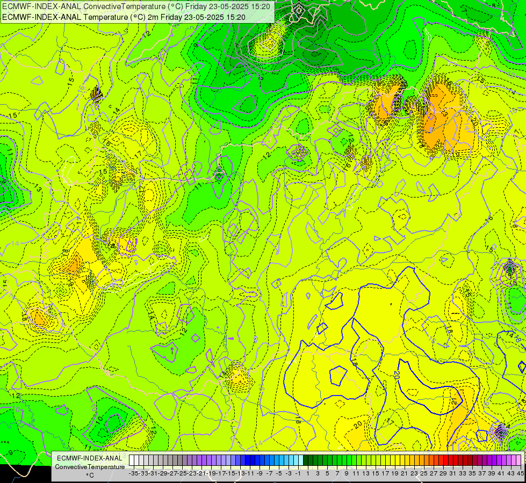Screen dimensions: 526x483
Task: Pick the dark green legend swatch above 1
Action: (x=306, y=460)
